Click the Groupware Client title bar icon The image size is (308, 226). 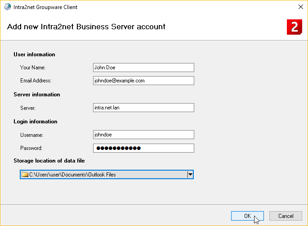pyautogui.click(x=8, y=7)
